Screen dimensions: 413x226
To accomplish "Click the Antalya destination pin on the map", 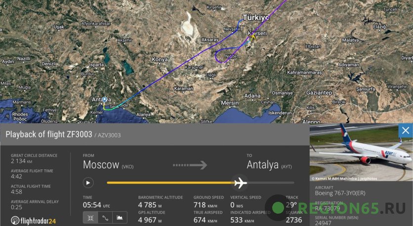I will pos(105,100).
